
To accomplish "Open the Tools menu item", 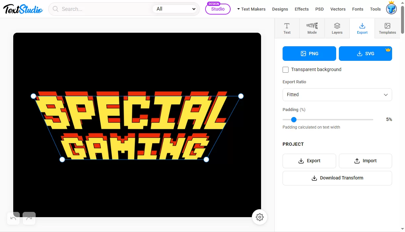I will pyautogui.click(x=375, y=9).
